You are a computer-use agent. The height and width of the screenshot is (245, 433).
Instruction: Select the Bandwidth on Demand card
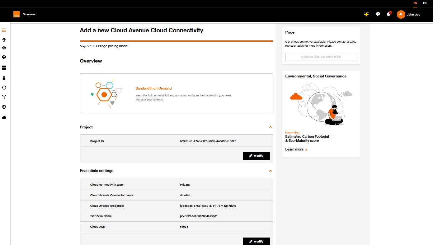point(176,93)
